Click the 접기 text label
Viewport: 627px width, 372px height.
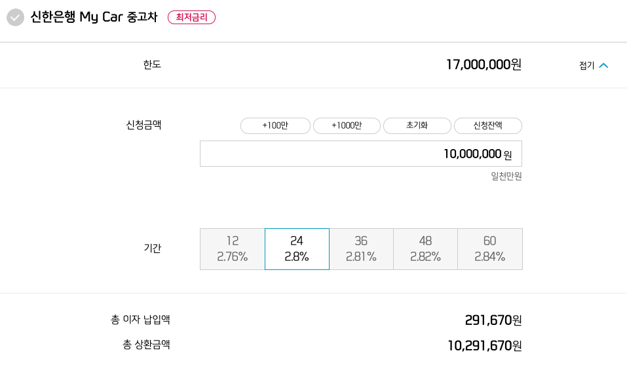(x=586, y=65)
